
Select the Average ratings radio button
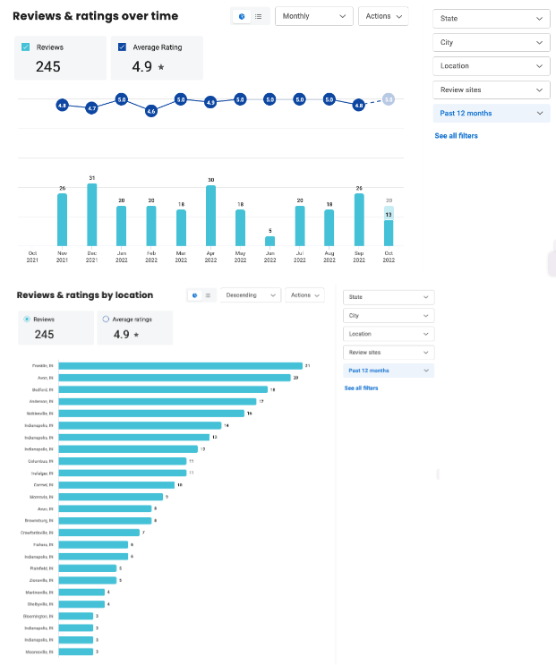point(106,319)
